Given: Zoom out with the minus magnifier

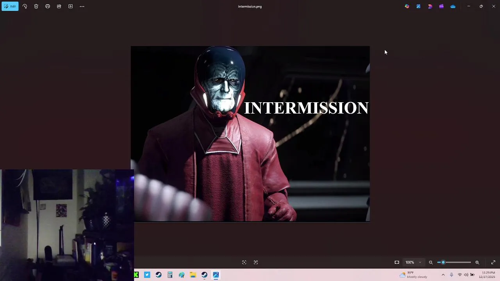Looking at the screenshot, I should 431,262.
